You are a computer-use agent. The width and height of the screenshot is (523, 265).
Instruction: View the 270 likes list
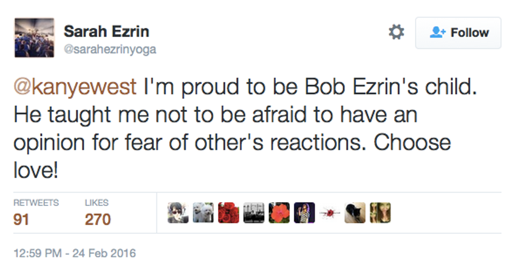tap(98, 219)
